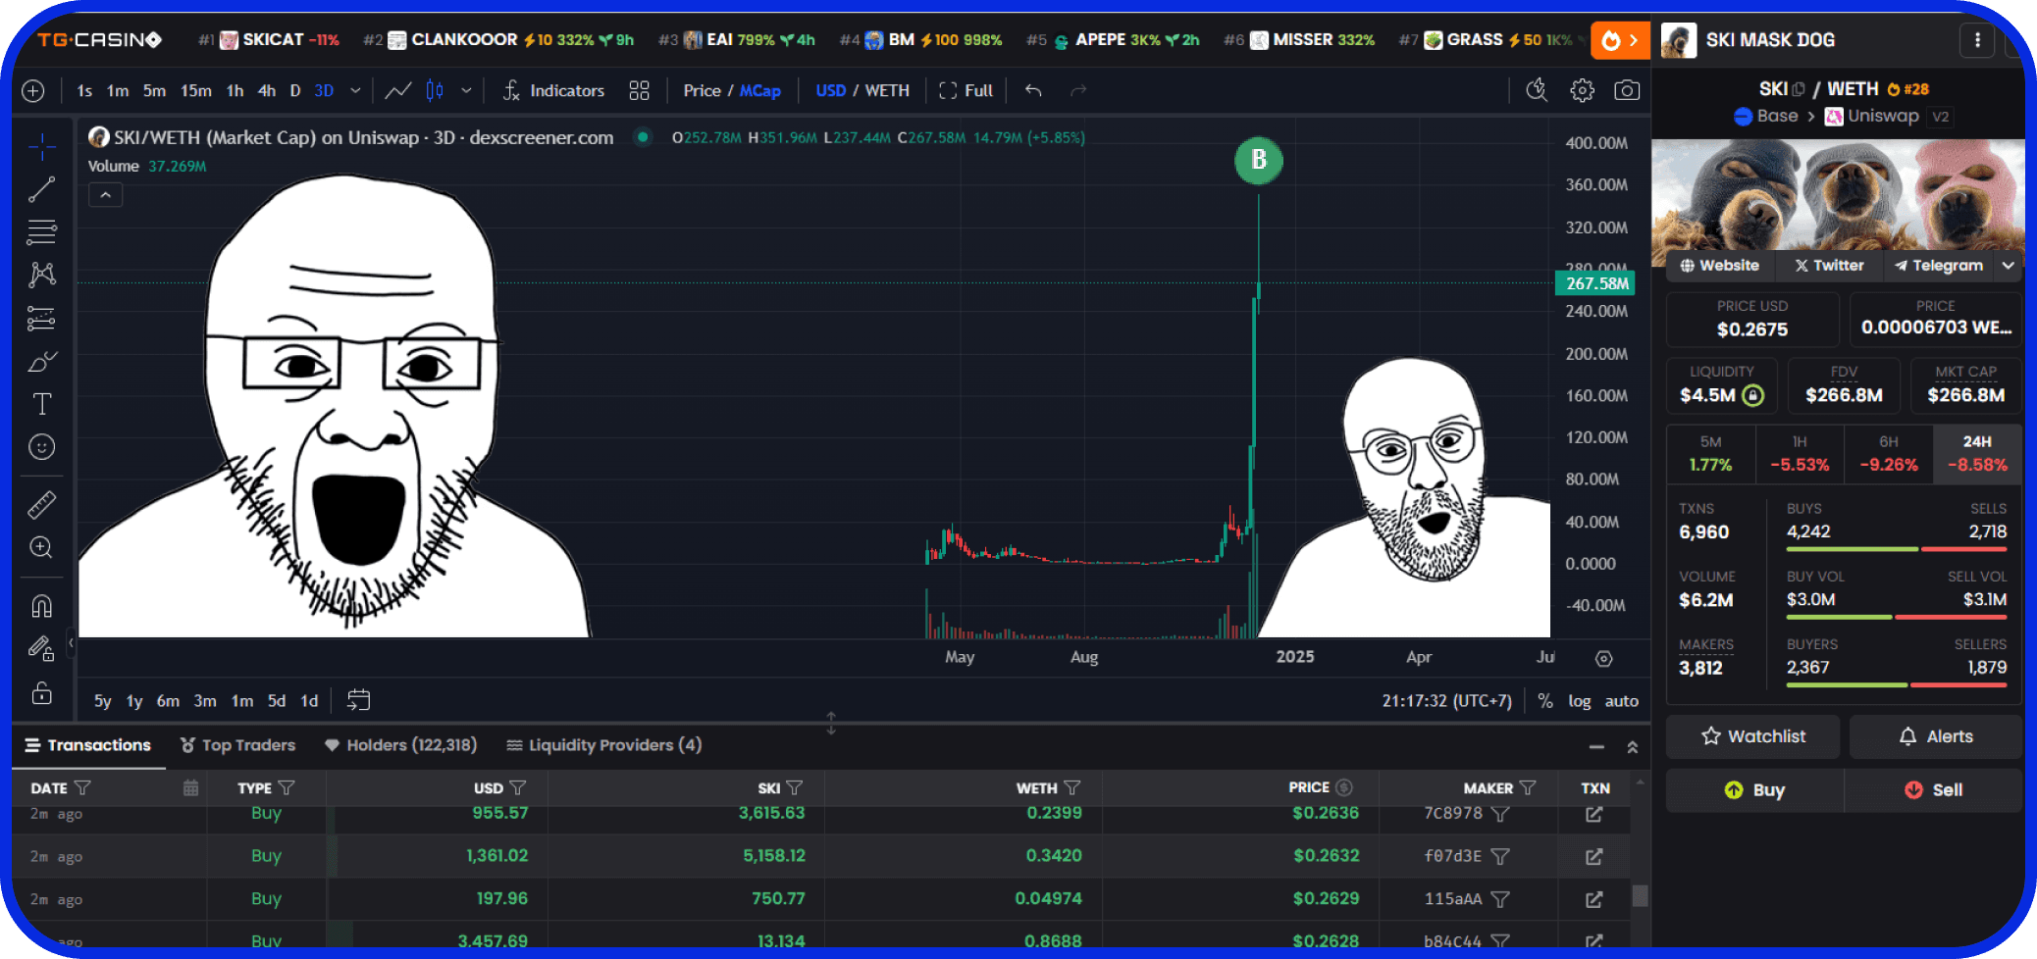Toggle magnet mode for drawings
This screenshot has width=2037, height=959.
coord(41,607)
